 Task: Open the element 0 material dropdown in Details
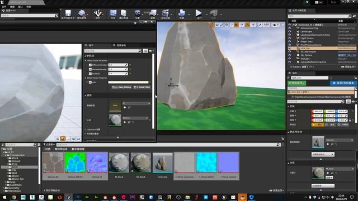coord(340,169)
